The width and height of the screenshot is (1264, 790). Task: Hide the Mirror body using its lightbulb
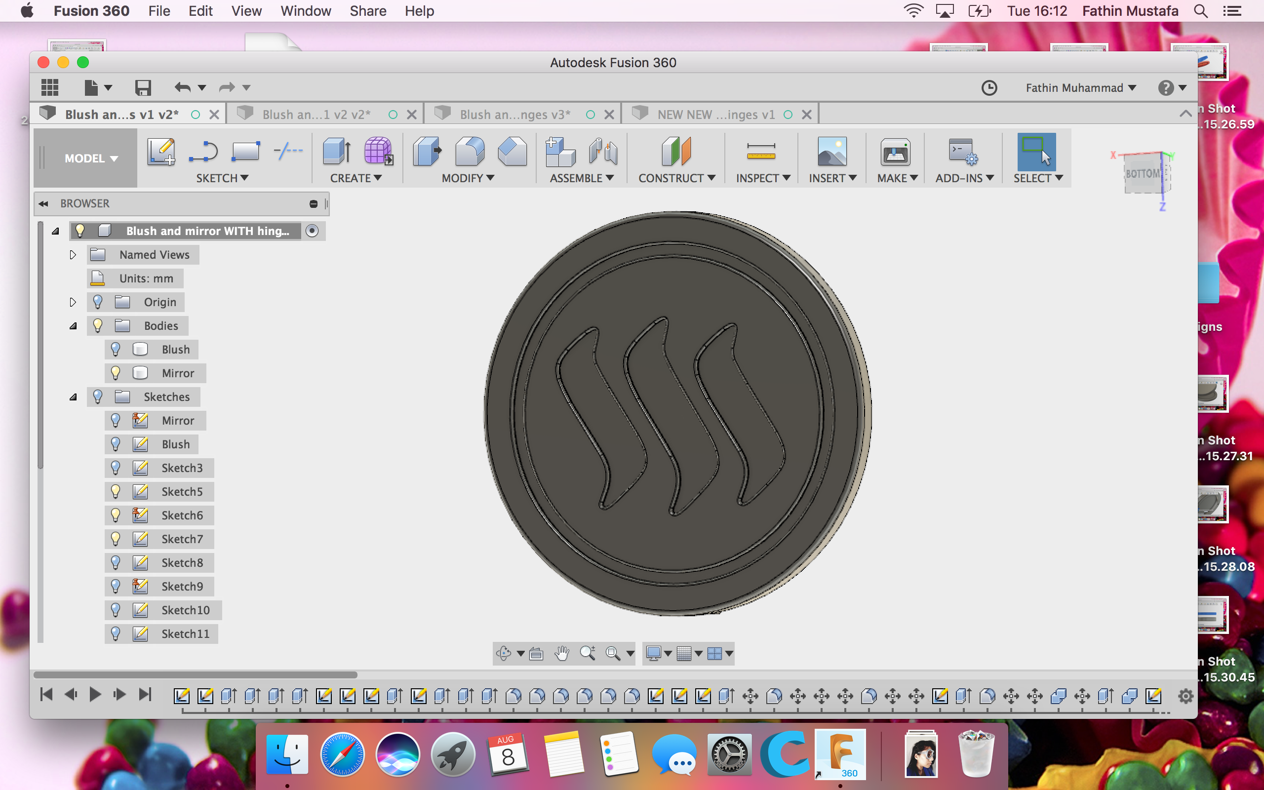(116, 373)
